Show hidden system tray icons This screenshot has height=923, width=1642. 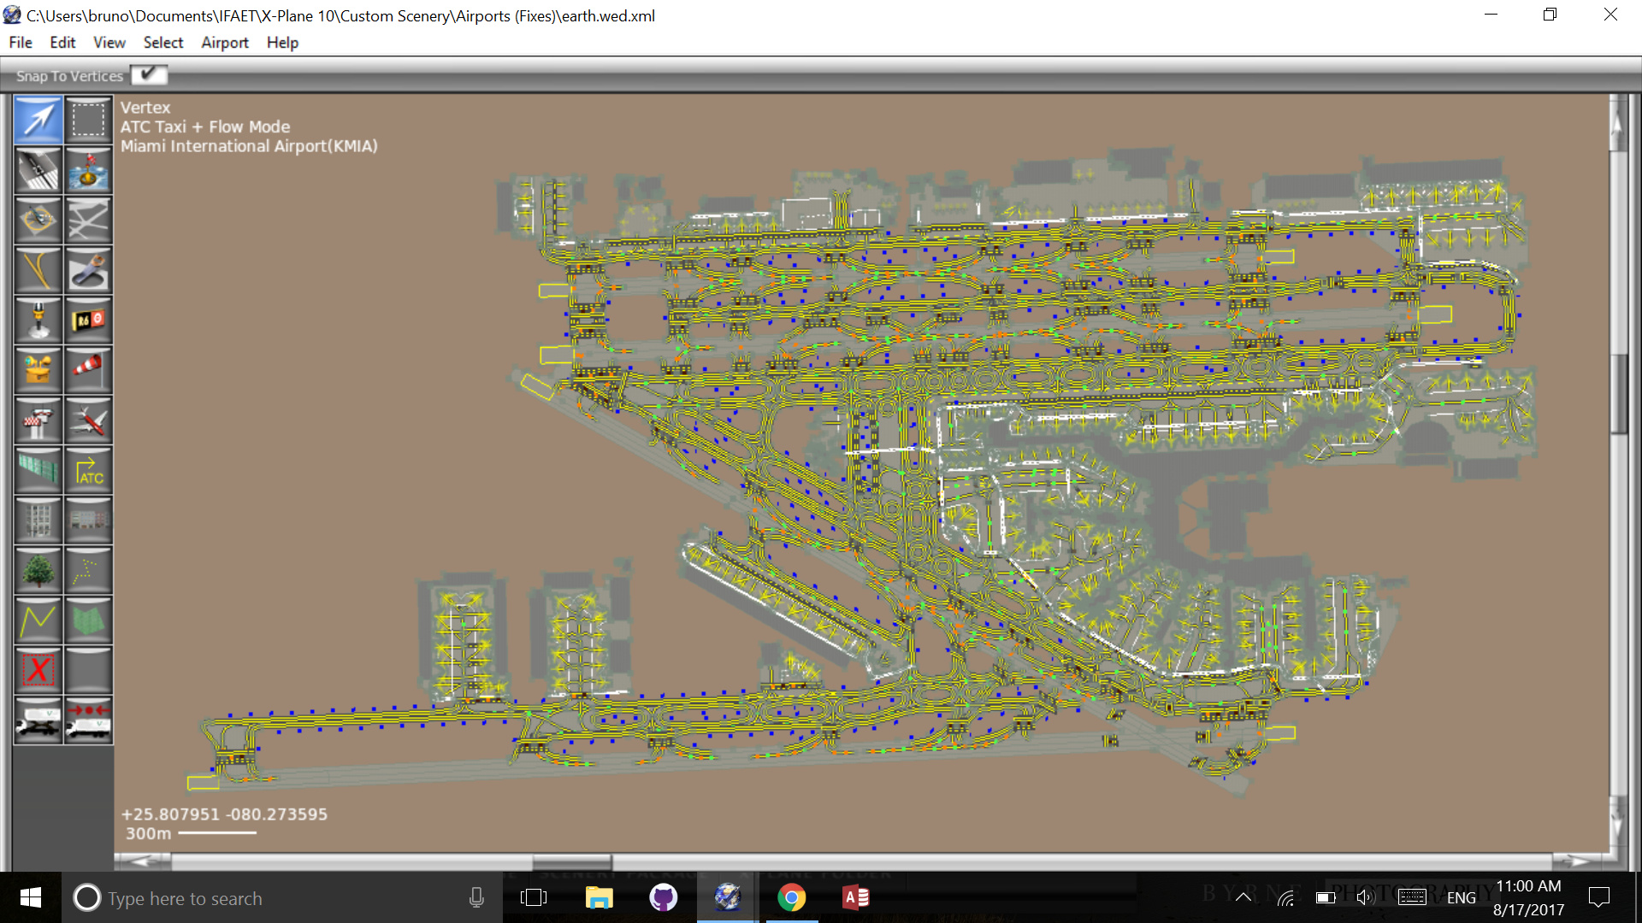click(1243, 897)
